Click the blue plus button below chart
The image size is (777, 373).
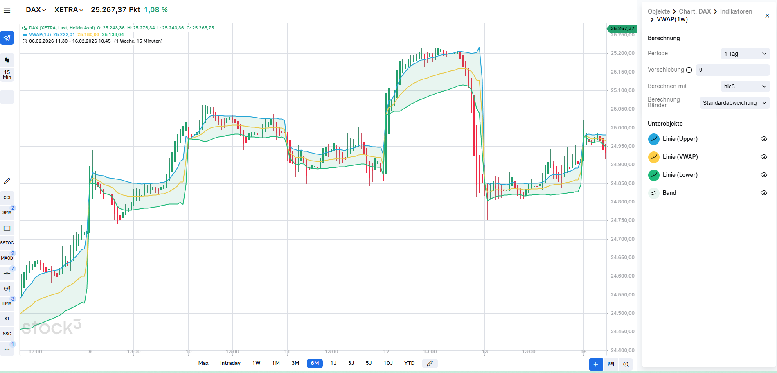[x=596, y=364]
